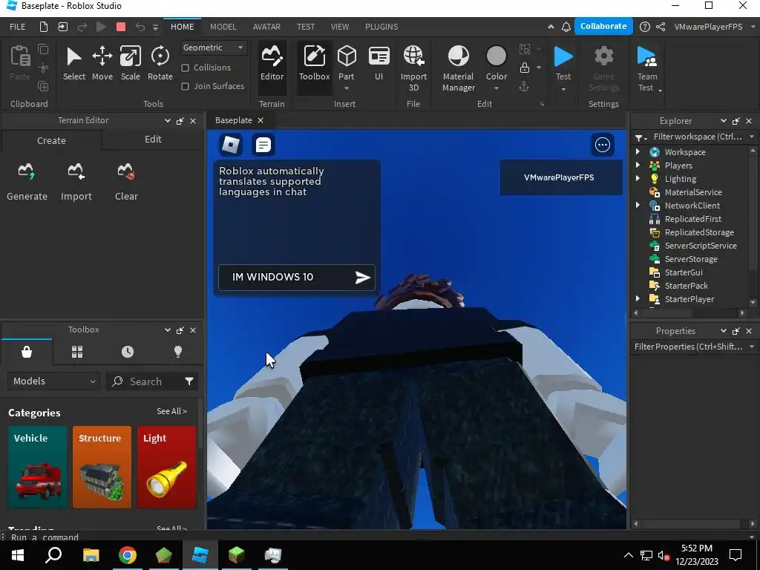Toggle the chat icon in viewport
This screenshot has width=760, height=570.
coord(263,145)
